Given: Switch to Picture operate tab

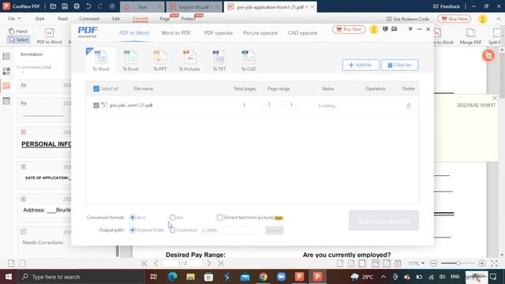Looking at the screenshot, I should (260, 33).
